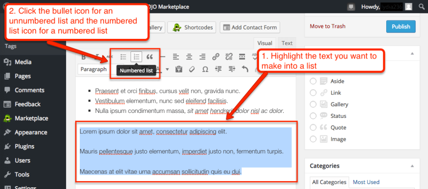
Task: Click the line starting 'Maecenas at elit'
Action: click(160, 172)
